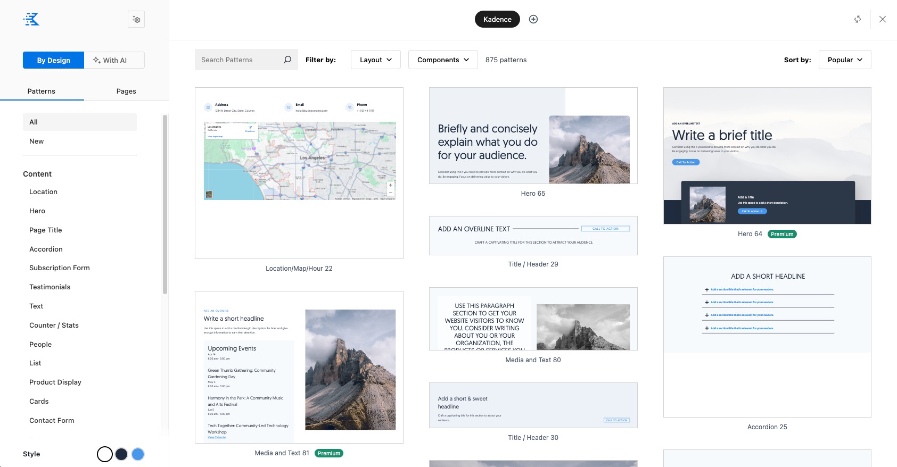The height and width of the screenshot is (467, 897).
Task: Click the Kadence logo icon
Action: point(32,20)
